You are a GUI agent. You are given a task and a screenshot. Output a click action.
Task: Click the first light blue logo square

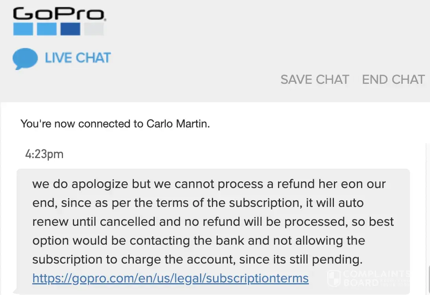(23, 29)
